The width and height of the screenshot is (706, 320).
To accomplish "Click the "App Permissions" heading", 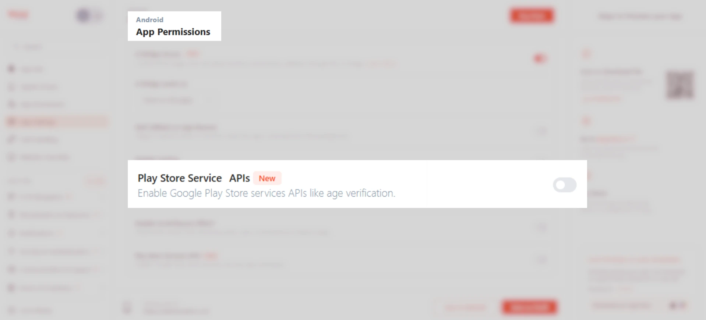I will click(x=173, y=32).
